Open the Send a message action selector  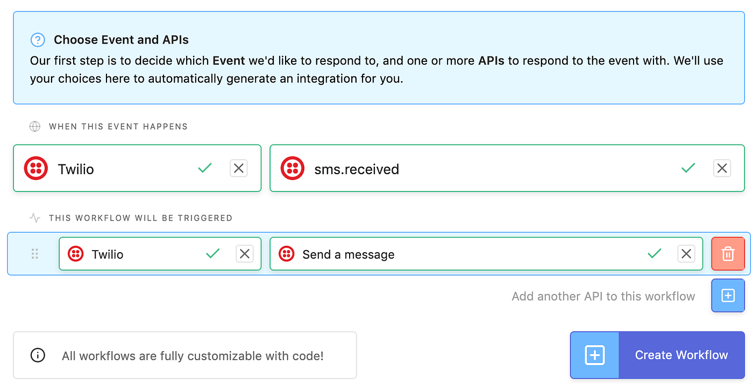click(x=430, y=253)
